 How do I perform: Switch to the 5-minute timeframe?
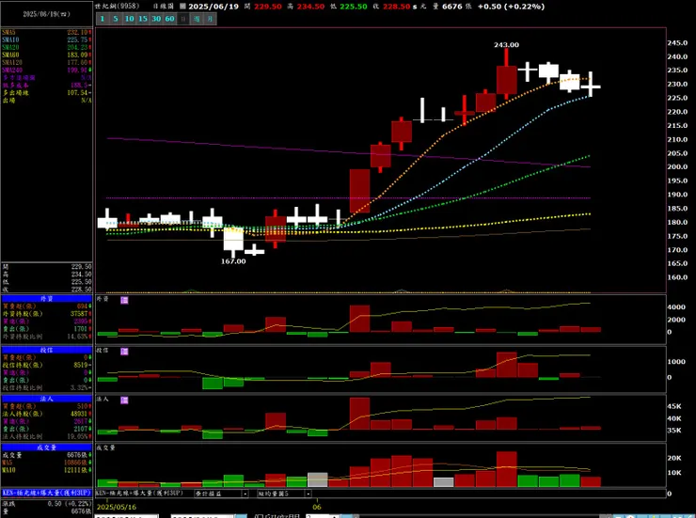116,19
